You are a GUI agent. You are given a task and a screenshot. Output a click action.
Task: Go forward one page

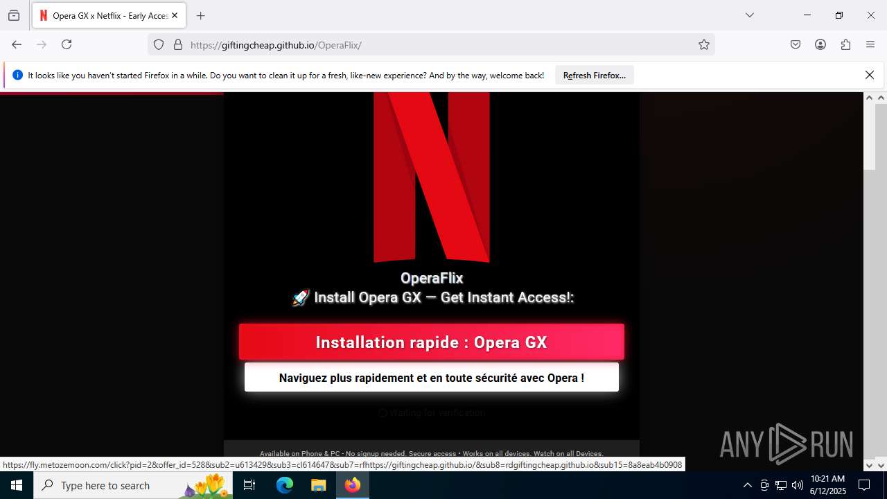pos(42,44)
